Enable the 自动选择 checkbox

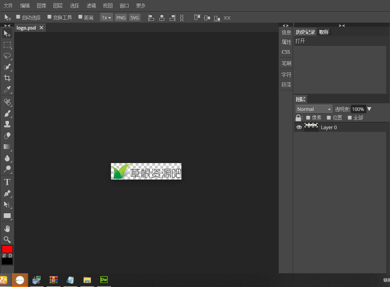tap(18, 17)
